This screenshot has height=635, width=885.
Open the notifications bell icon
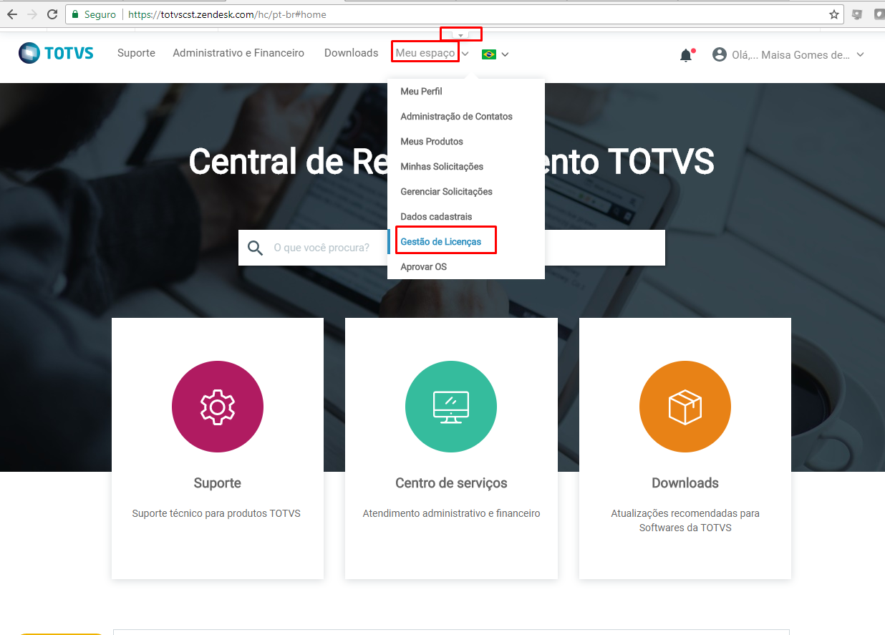pyautogui.click(x=686, y=55)
